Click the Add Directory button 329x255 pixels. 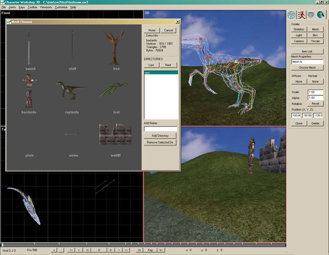coord(160,136)
